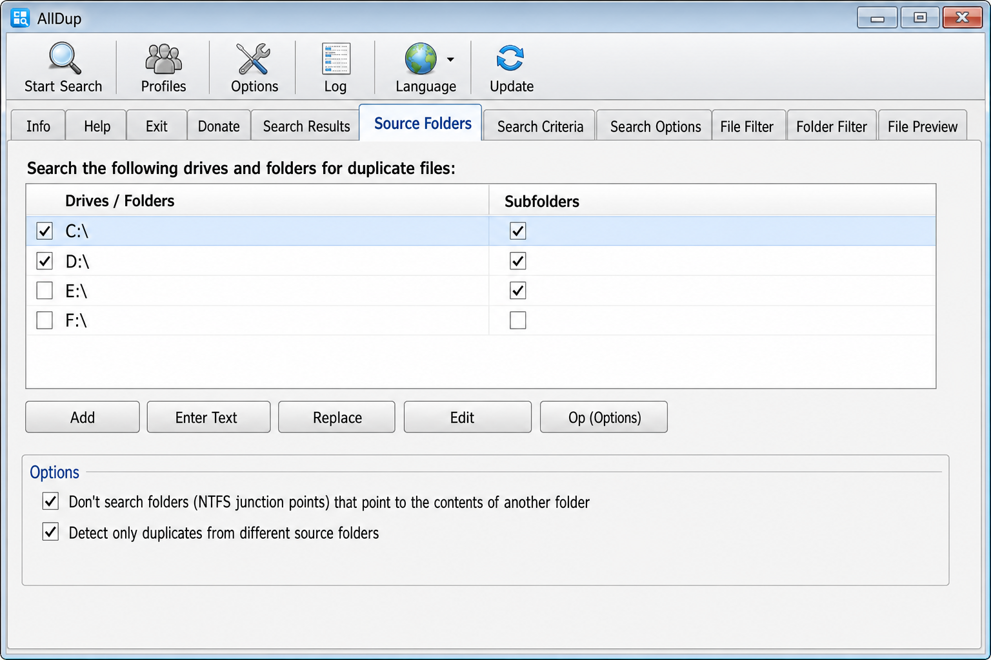Image resolution: width=991 pixels, height=660 pixels.
Task: Toggle Subfolders checkbox for E:\ row
Action: tap(518, 291)
